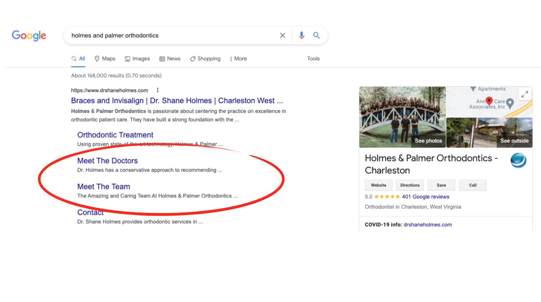Click the Call button

point(473,185)
